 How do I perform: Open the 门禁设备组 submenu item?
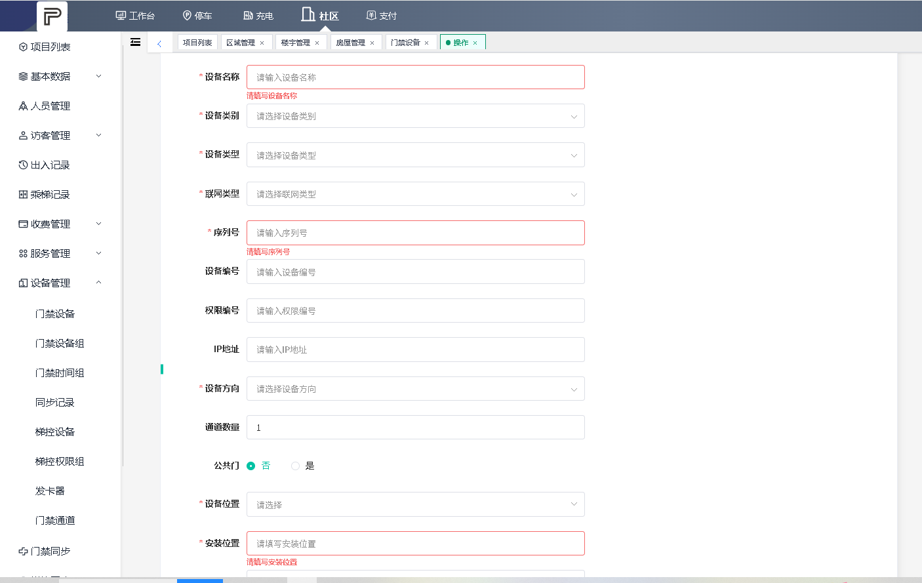60,343
